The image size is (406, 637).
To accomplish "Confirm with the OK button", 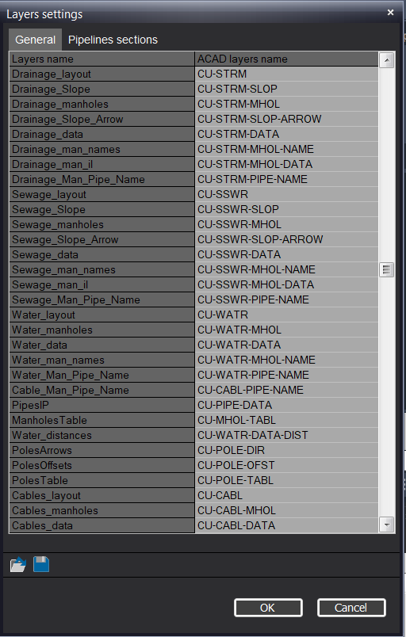I will (x=268, y=608).
